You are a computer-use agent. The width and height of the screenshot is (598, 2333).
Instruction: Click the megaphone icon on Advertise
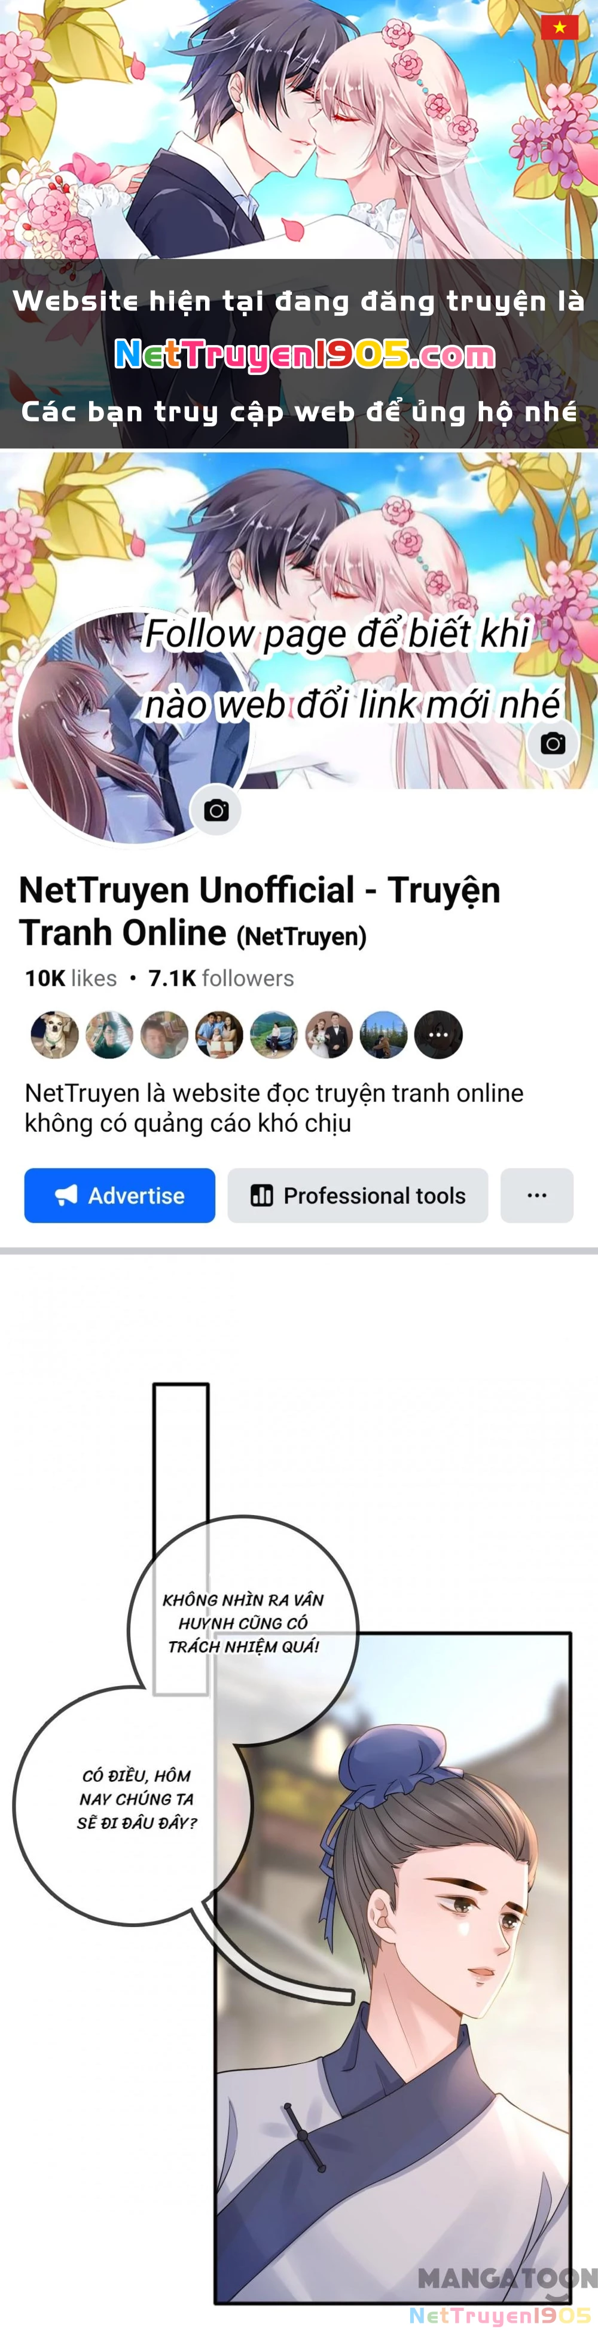[x=66, y=1195]
